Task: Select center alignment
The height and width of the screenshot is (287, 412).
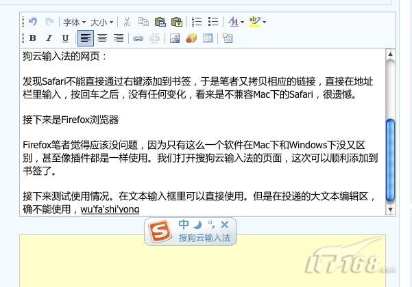Action: point(102,38)
